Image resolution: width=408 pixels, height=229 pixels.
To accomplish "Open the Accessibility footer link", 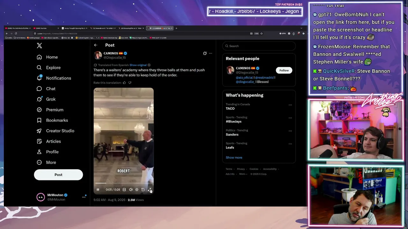I will (x=270, y=169).
